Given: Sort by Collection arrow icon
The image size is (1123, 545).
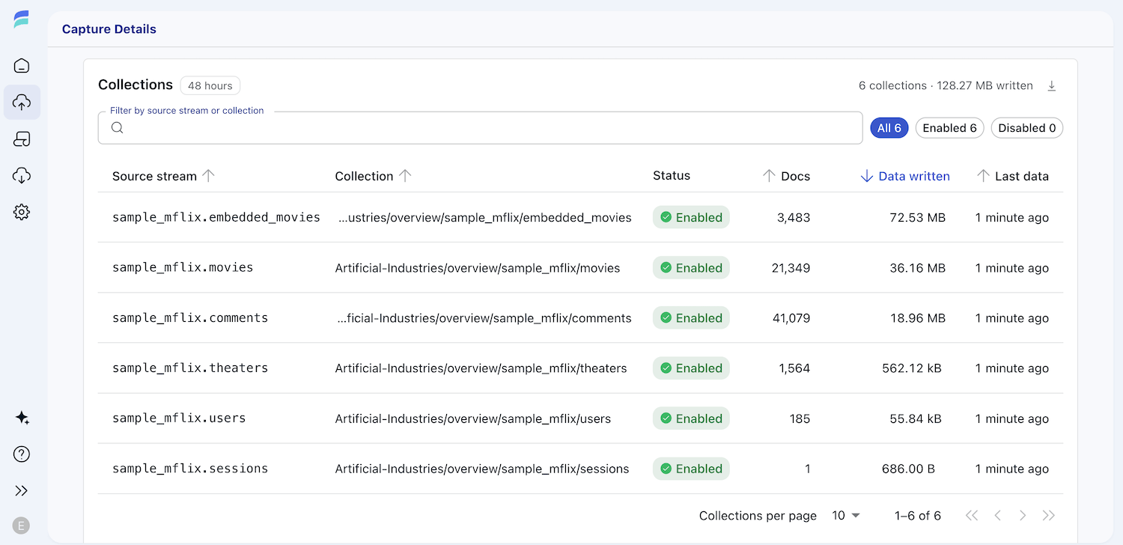Looking at the screenshot, I should 405,176.
